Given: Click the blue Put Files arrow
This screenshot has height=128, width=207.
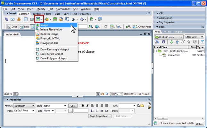Looking at the screenshot, I should (177, 42).
